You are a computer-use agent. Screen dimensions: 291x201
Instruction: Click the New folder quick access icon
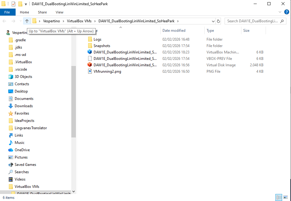pyautogui.click(x=20, y=4)
